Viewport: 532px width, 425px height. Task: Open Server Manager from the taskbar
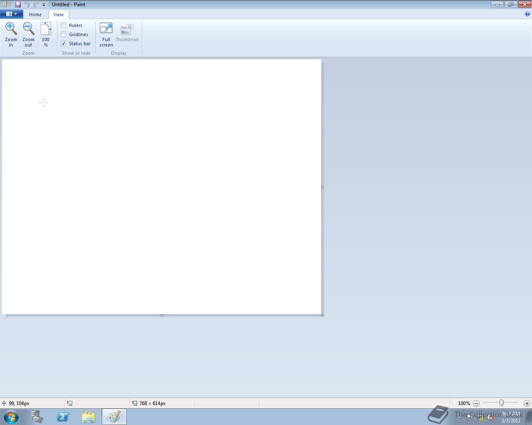coord(37,417)
